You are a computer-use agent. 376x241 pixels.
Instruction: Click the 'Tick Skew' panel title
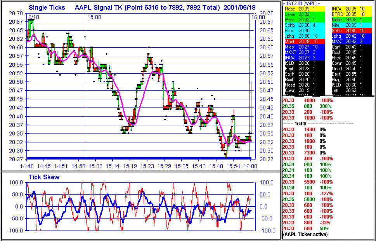tap(44, 177)
